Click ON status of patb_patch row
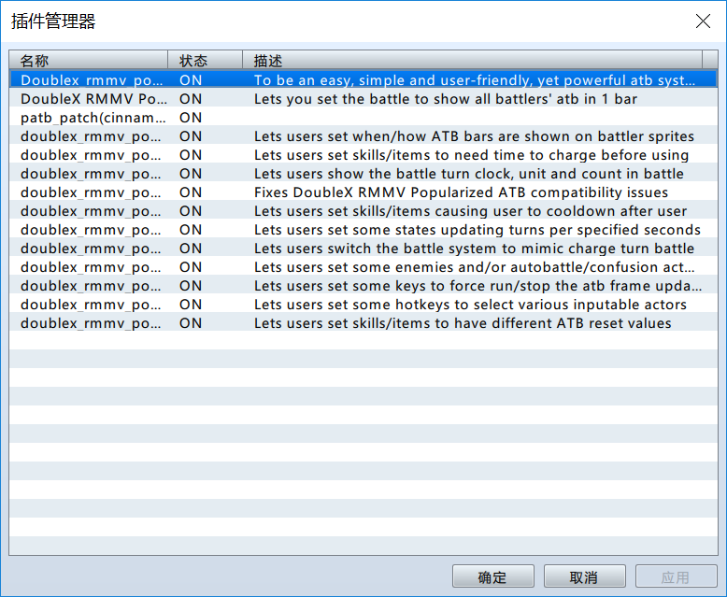727x597 pixels. (191, 118)
